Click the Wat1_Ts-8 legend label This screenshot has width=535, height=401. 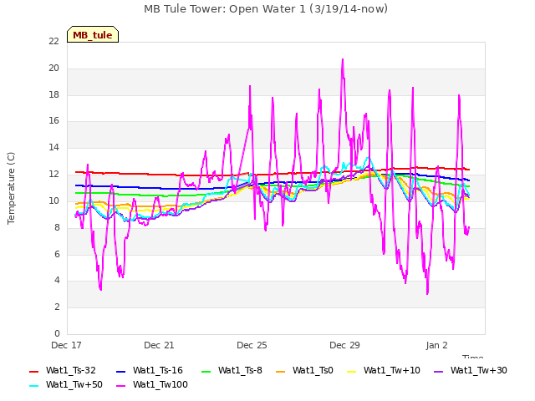coord(240,370)
